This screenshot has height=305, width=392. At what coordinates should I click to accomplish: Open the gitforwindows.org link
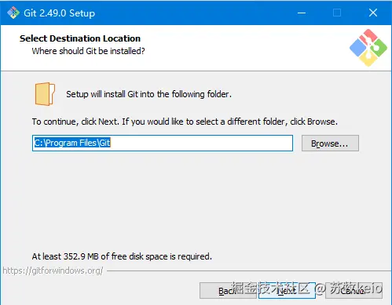(x=53, y=271)
